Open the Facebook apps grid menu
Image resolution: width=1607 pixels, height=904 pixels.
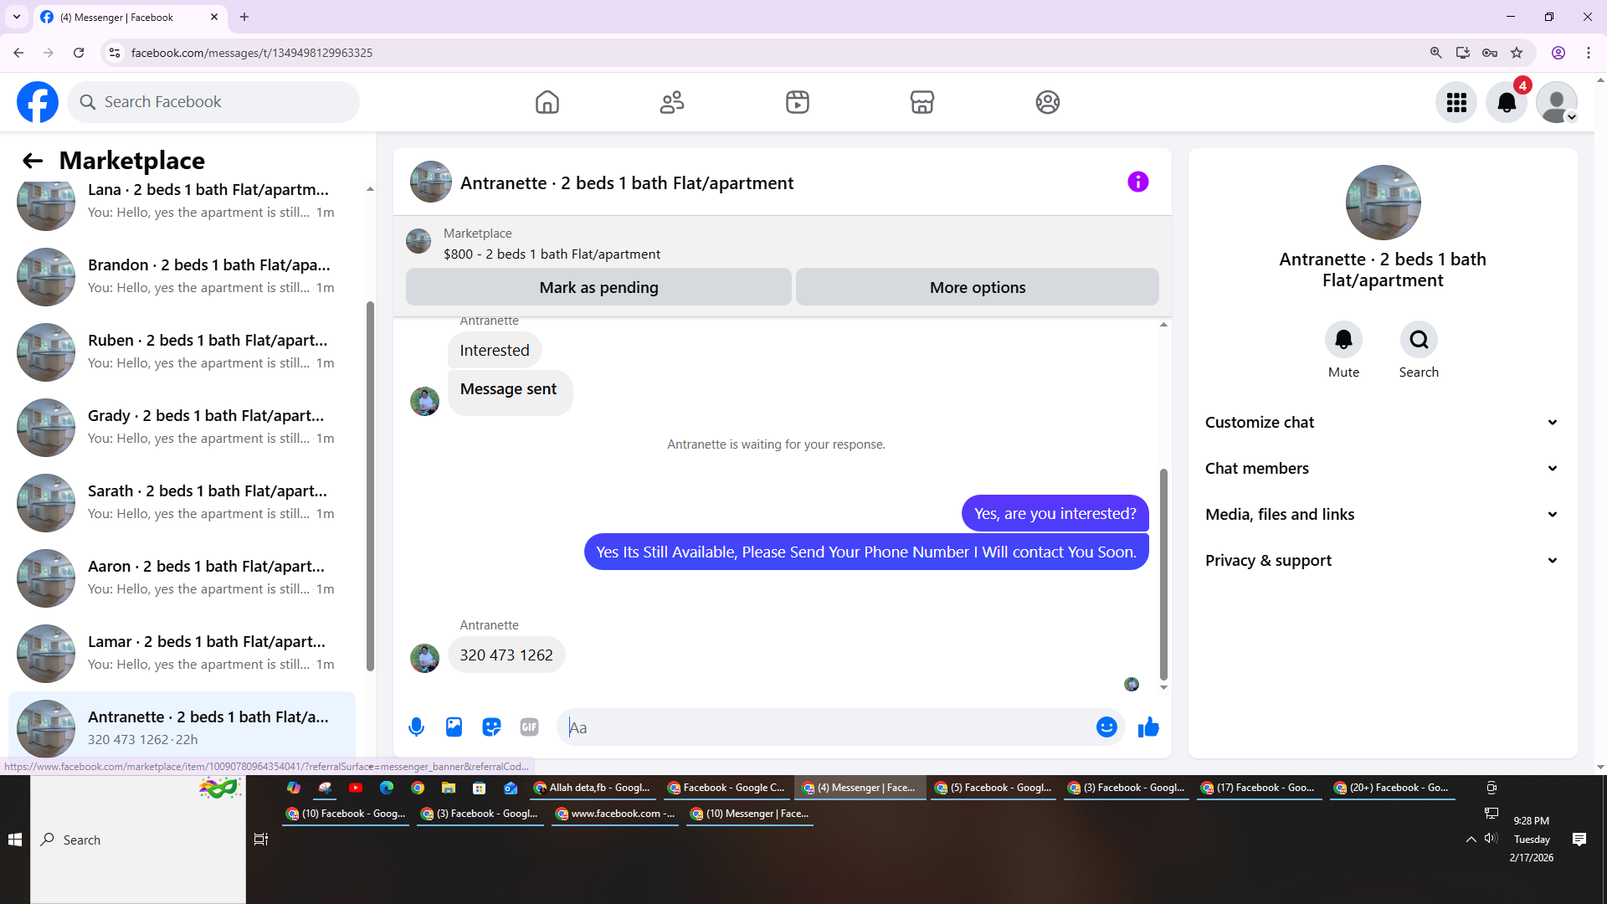pyautogui.click(x=1456, y=102)
